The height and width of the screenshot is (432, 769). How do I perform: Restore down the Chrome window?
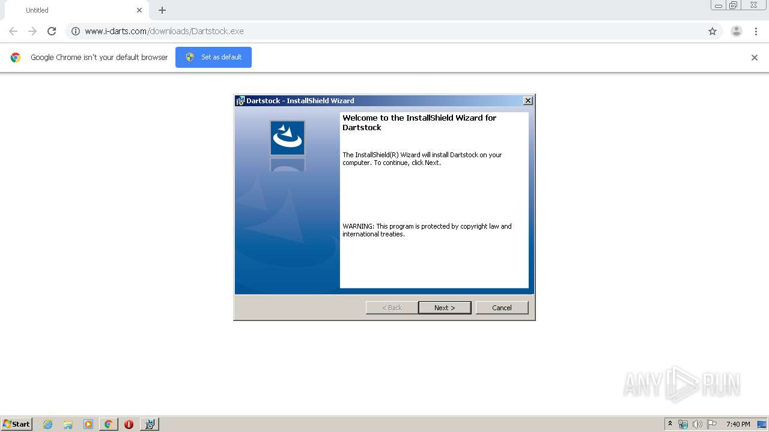733,5
